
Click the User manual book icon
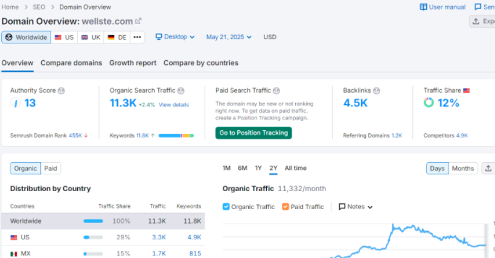[423, 7]
